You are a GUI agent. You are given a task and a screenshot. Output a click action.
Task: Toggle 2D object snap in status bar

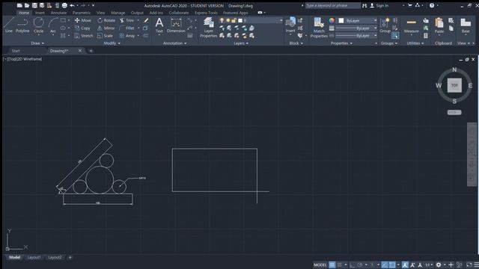pos(392,265)
